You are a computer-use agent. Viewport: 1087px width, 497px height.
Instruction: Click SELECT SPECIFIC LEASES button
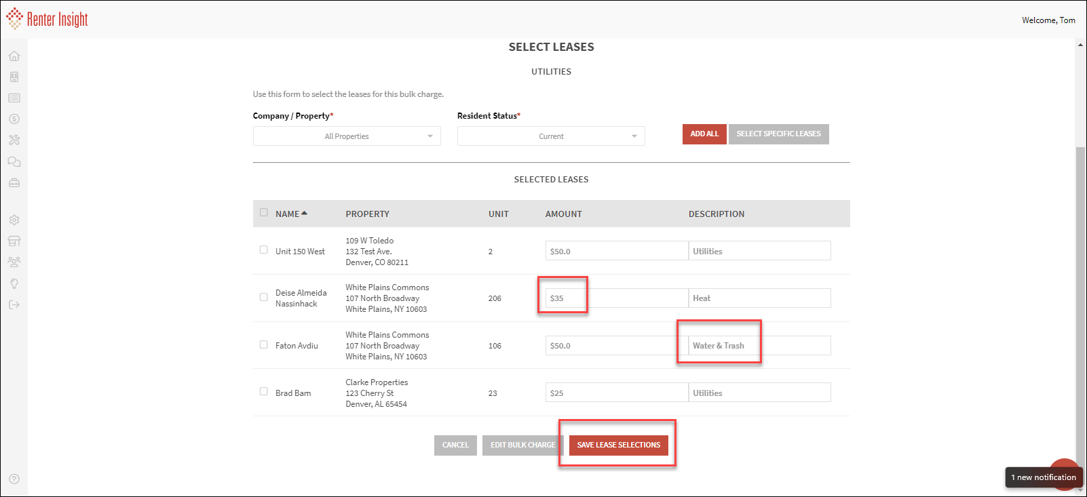779,134
